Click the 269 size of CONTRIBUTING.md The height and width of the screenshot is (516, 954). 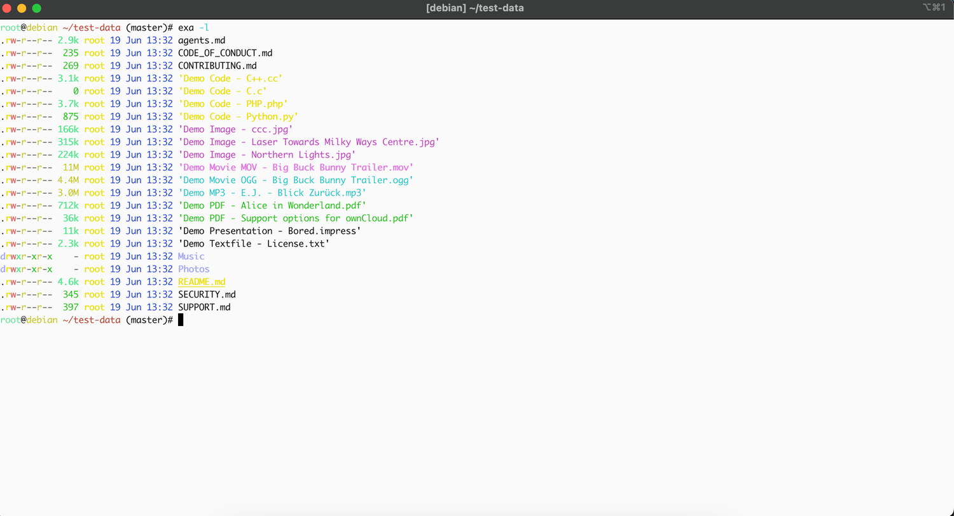point(71,65)
